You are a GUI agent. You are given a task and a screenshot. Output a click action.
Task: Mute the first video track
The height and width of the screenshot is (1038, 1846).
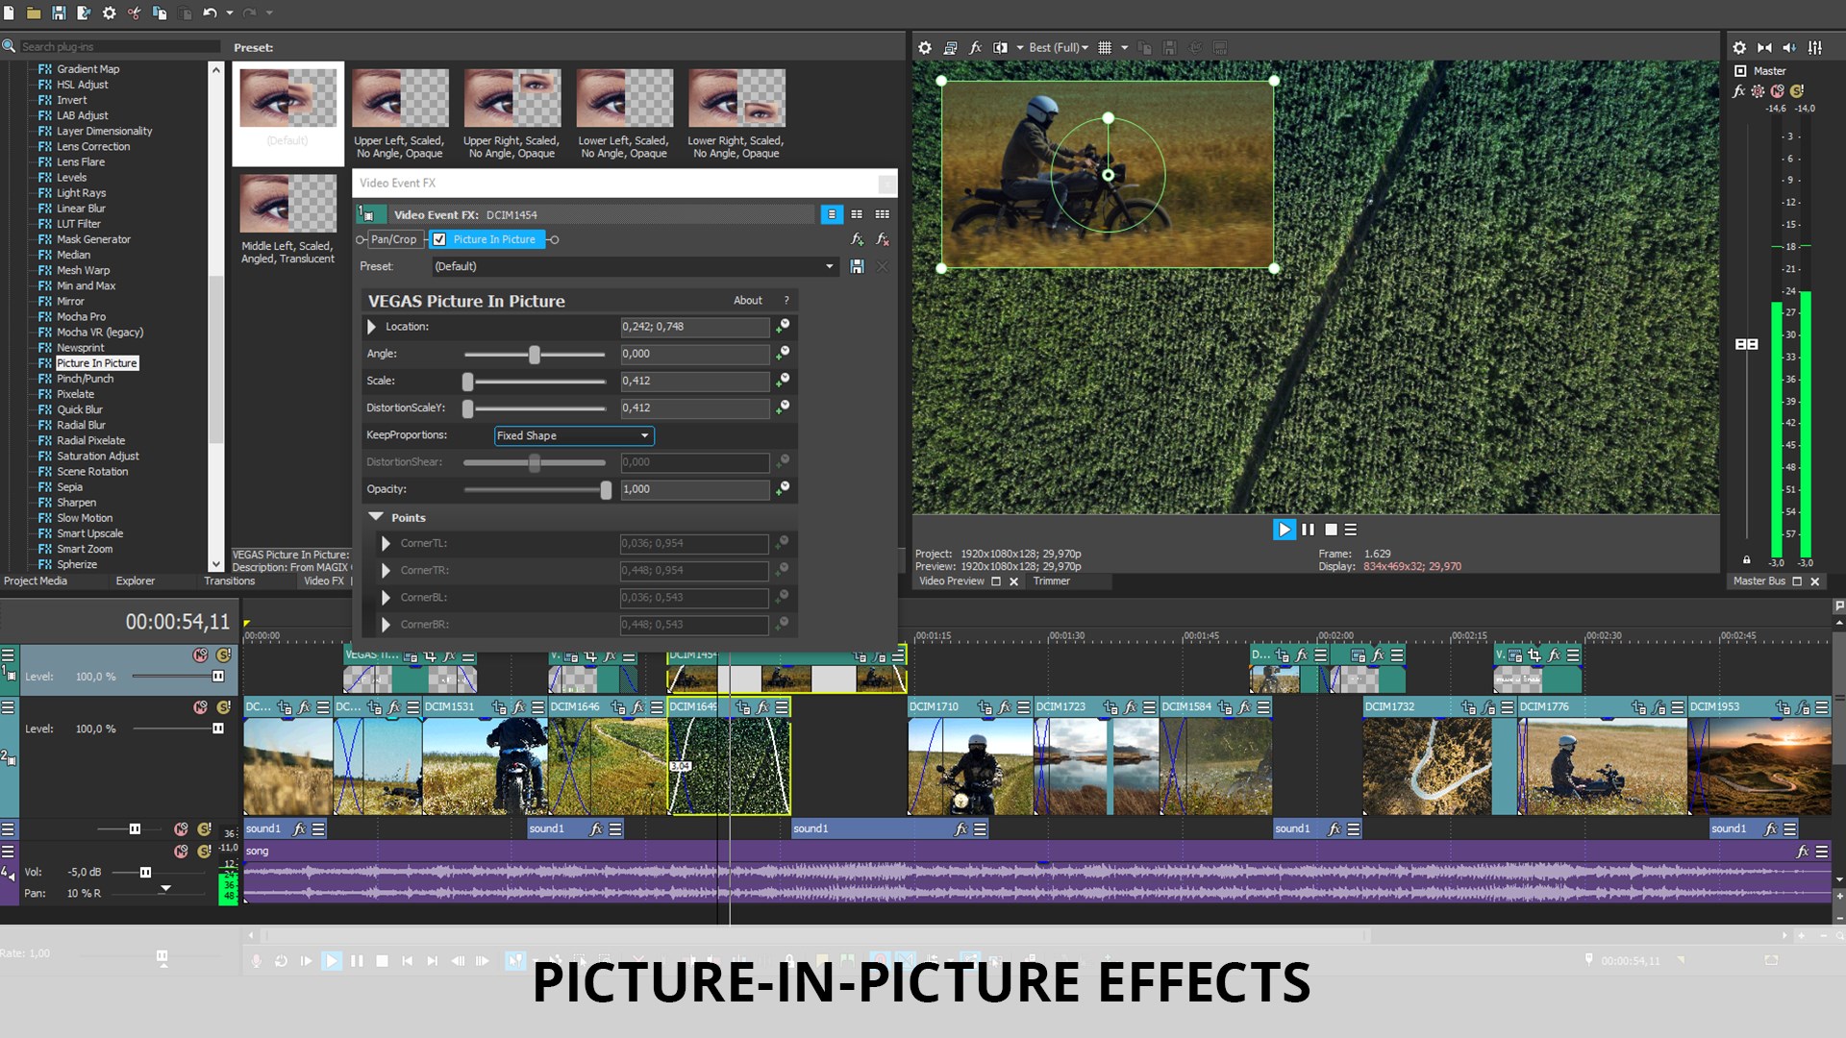200,655
